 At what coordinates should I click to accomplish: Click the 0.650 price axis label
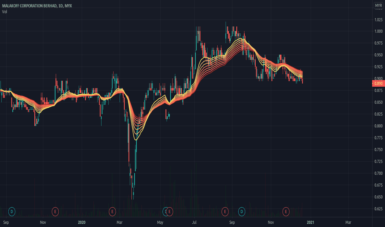pos(378,197)
